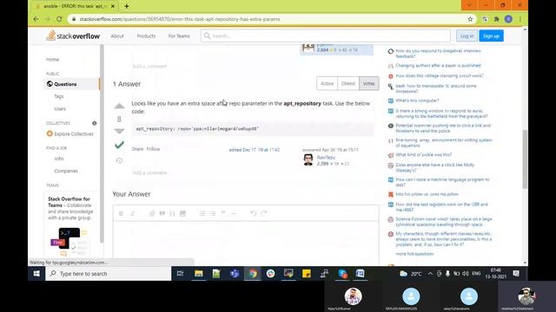556x312 pixels.
Task: Open Microsoft Teams from taskbar
Action: pyautogui.click(x=235, y=274)
